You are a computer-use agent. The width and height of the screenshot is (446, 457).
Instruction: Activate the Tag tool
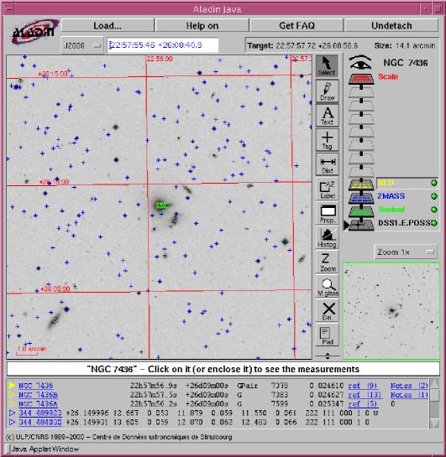328,140
